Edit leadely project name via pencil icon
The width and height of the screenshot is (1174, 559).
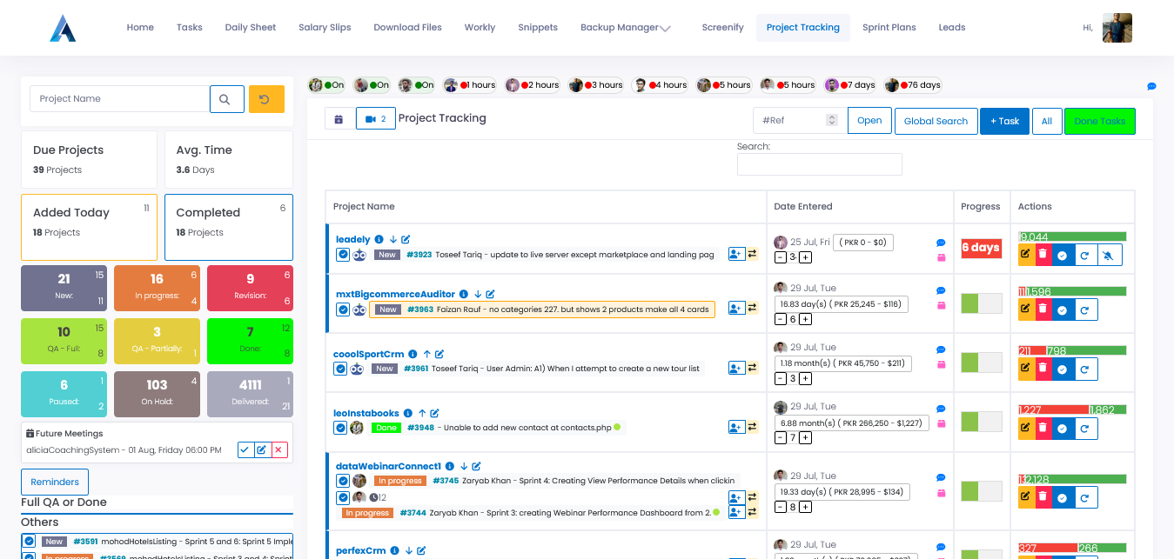click(406, 239)
